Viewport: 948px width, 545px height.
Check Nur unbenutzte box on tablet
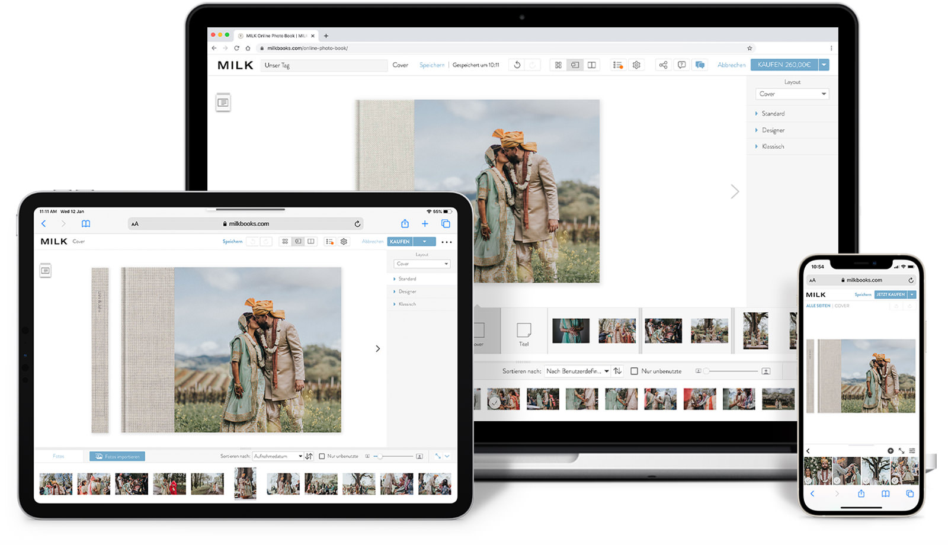pos(322,456)
